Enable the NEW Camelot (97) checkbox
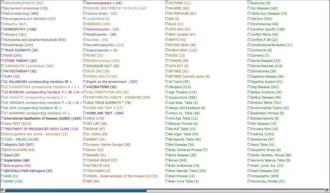 [167, 35]
